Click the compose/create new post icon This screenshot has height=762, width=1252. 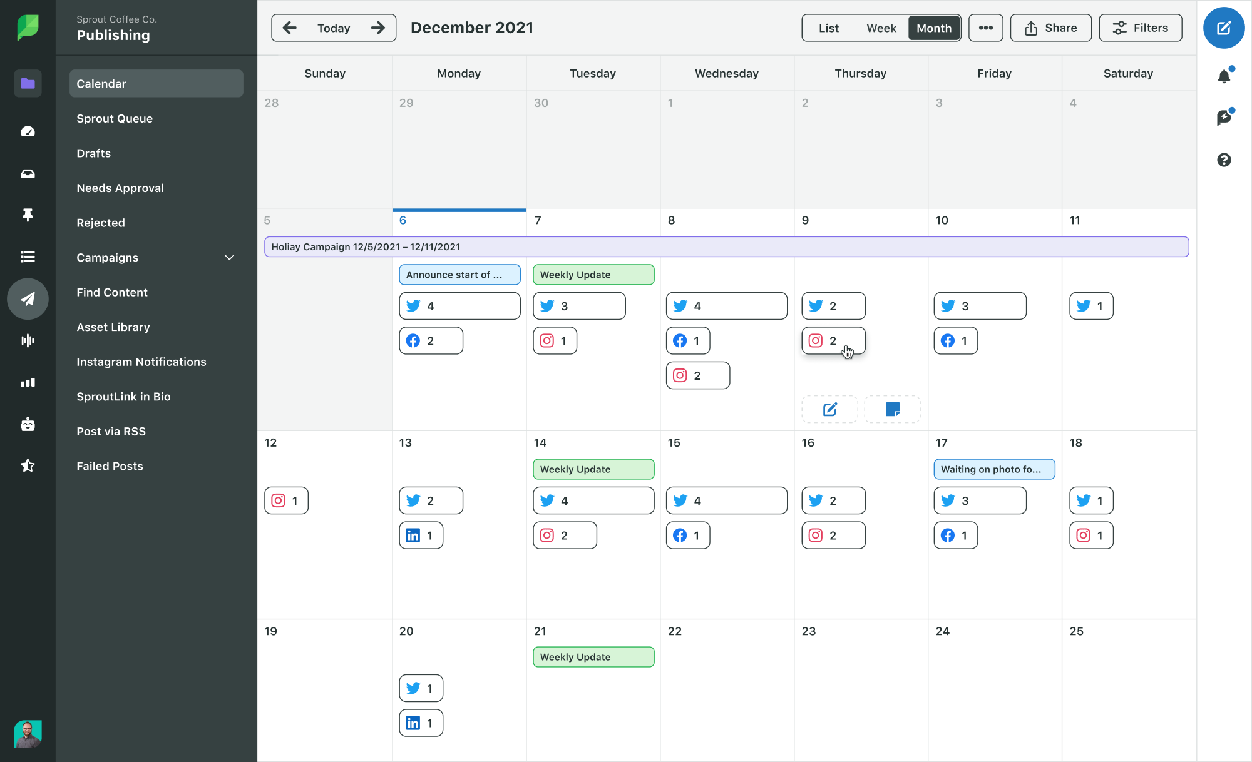(1223, 28)
